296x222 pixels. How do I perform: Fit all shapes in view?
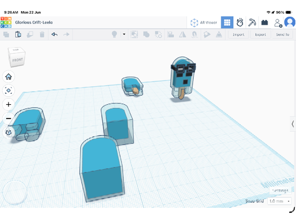9,91
